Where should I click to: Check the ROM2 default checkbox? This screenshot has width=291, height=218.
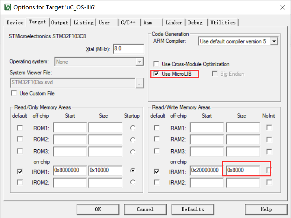(20, 139)
